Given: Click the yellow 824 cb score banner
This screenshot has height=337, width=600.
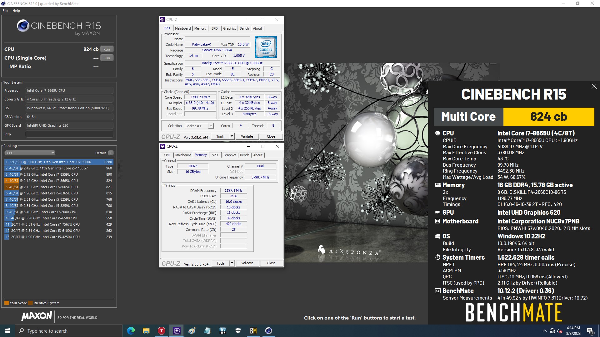Looking at the screenshot, I should (548, 117).
